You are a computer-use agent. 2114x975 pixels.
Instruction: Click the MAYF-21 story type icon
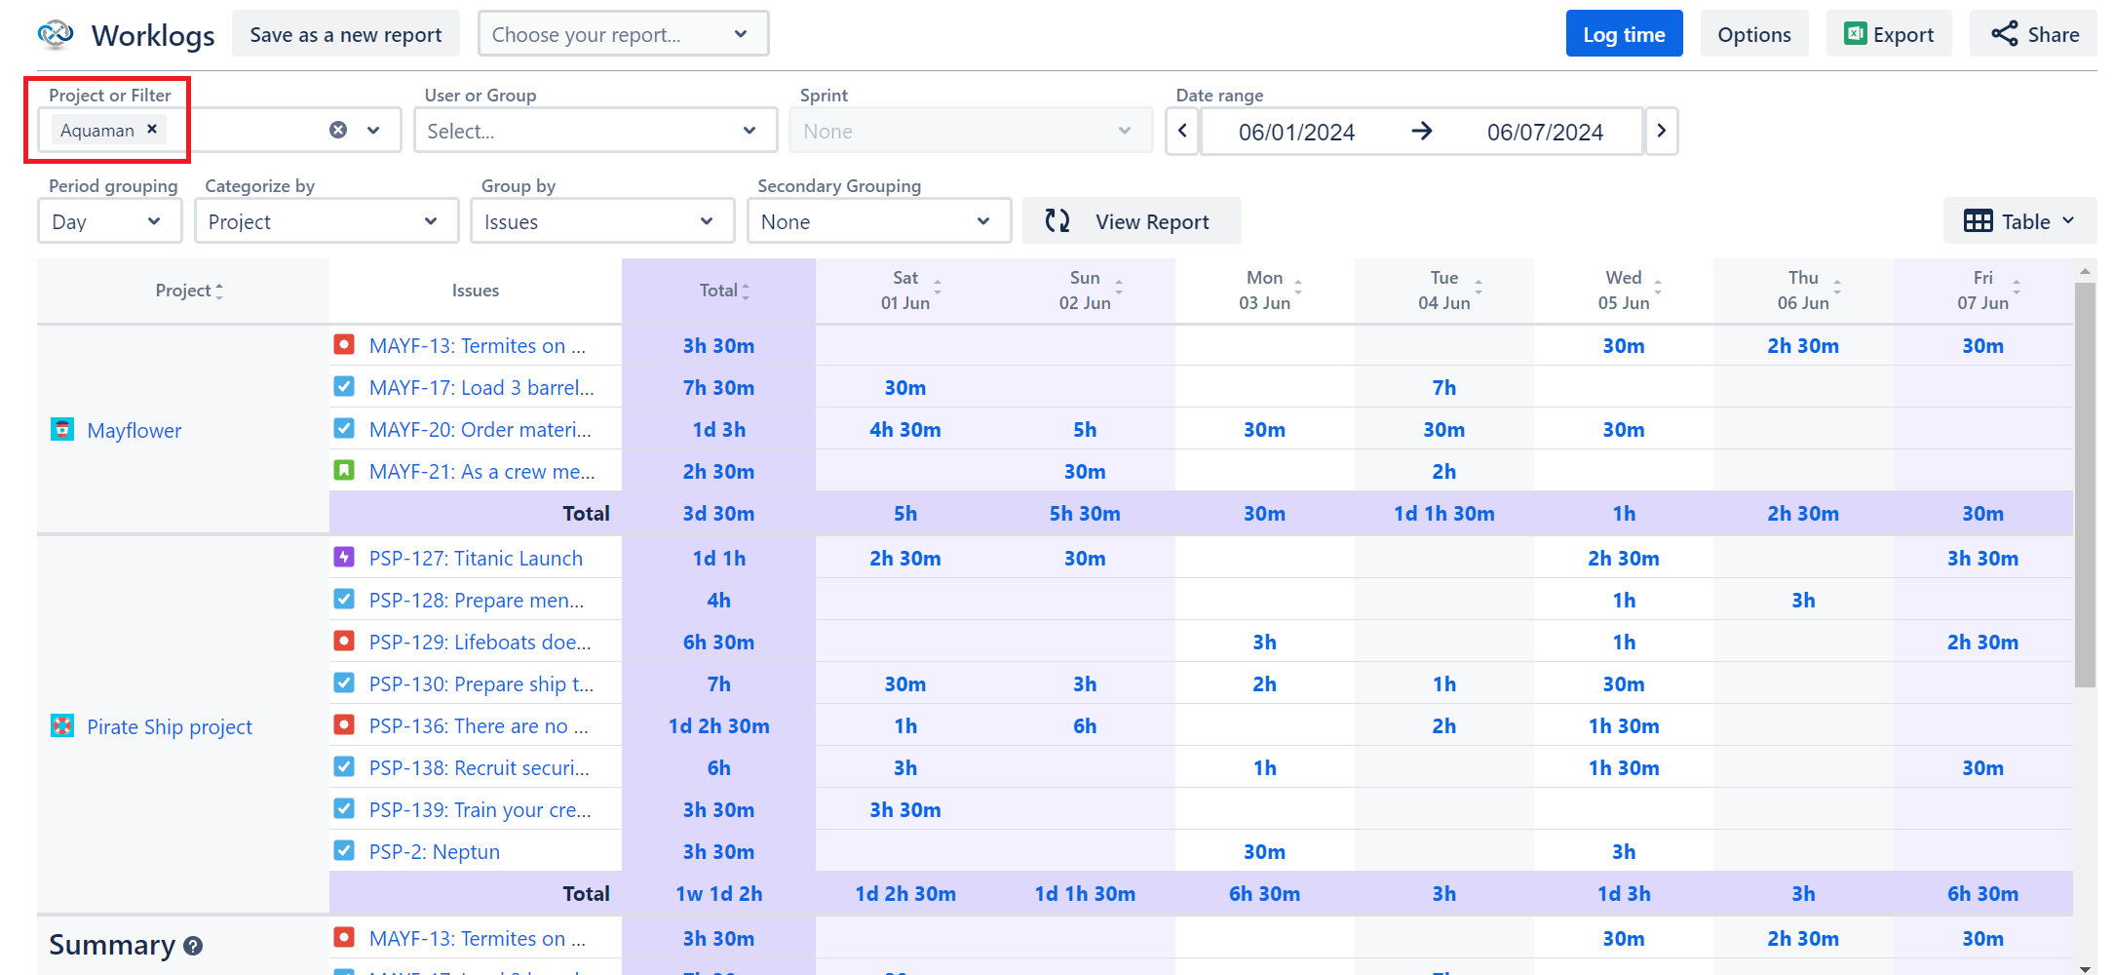(344, 470)
